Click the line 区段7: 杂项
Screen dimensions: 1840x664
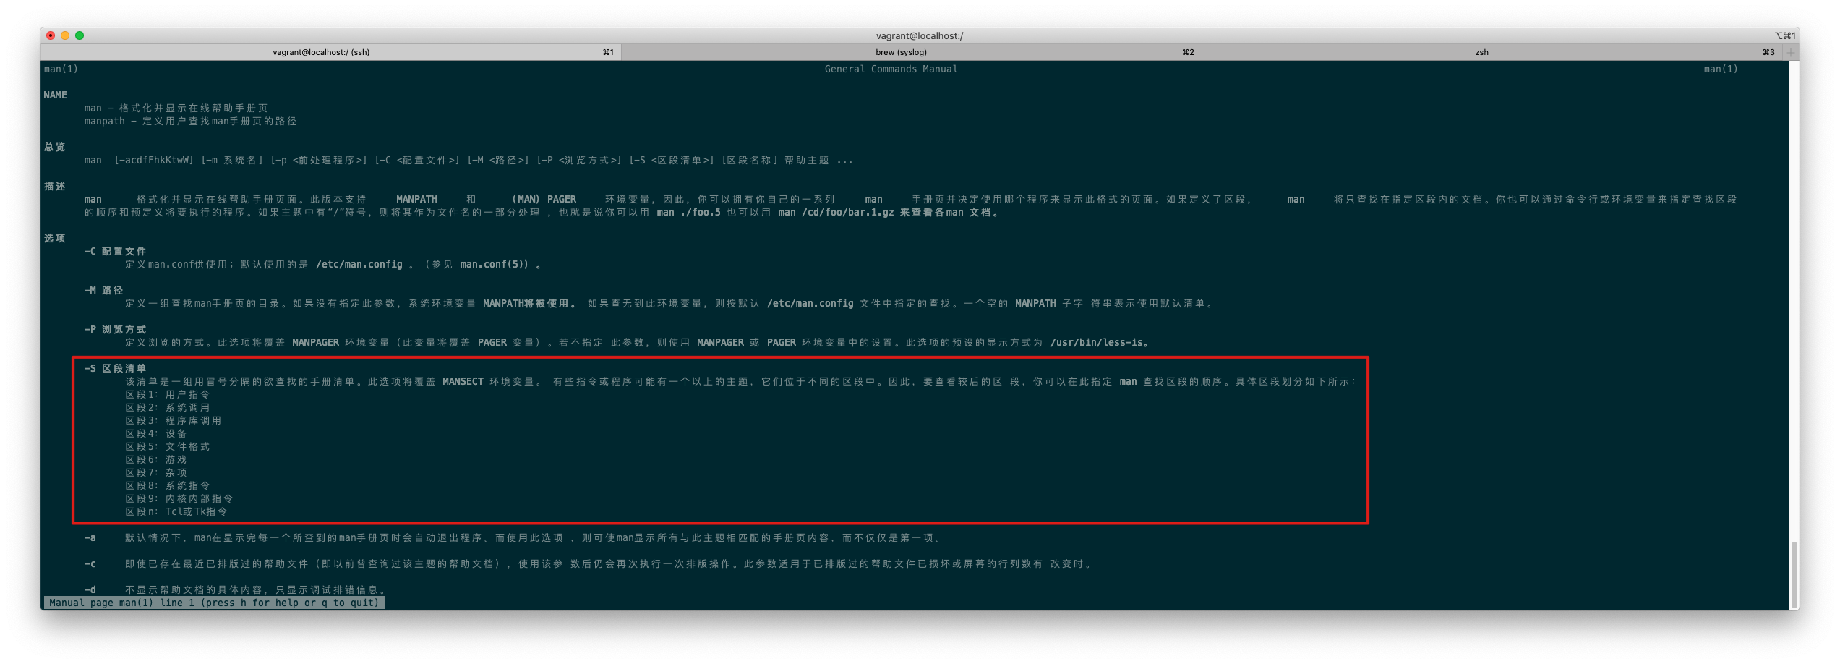point(156,472)
